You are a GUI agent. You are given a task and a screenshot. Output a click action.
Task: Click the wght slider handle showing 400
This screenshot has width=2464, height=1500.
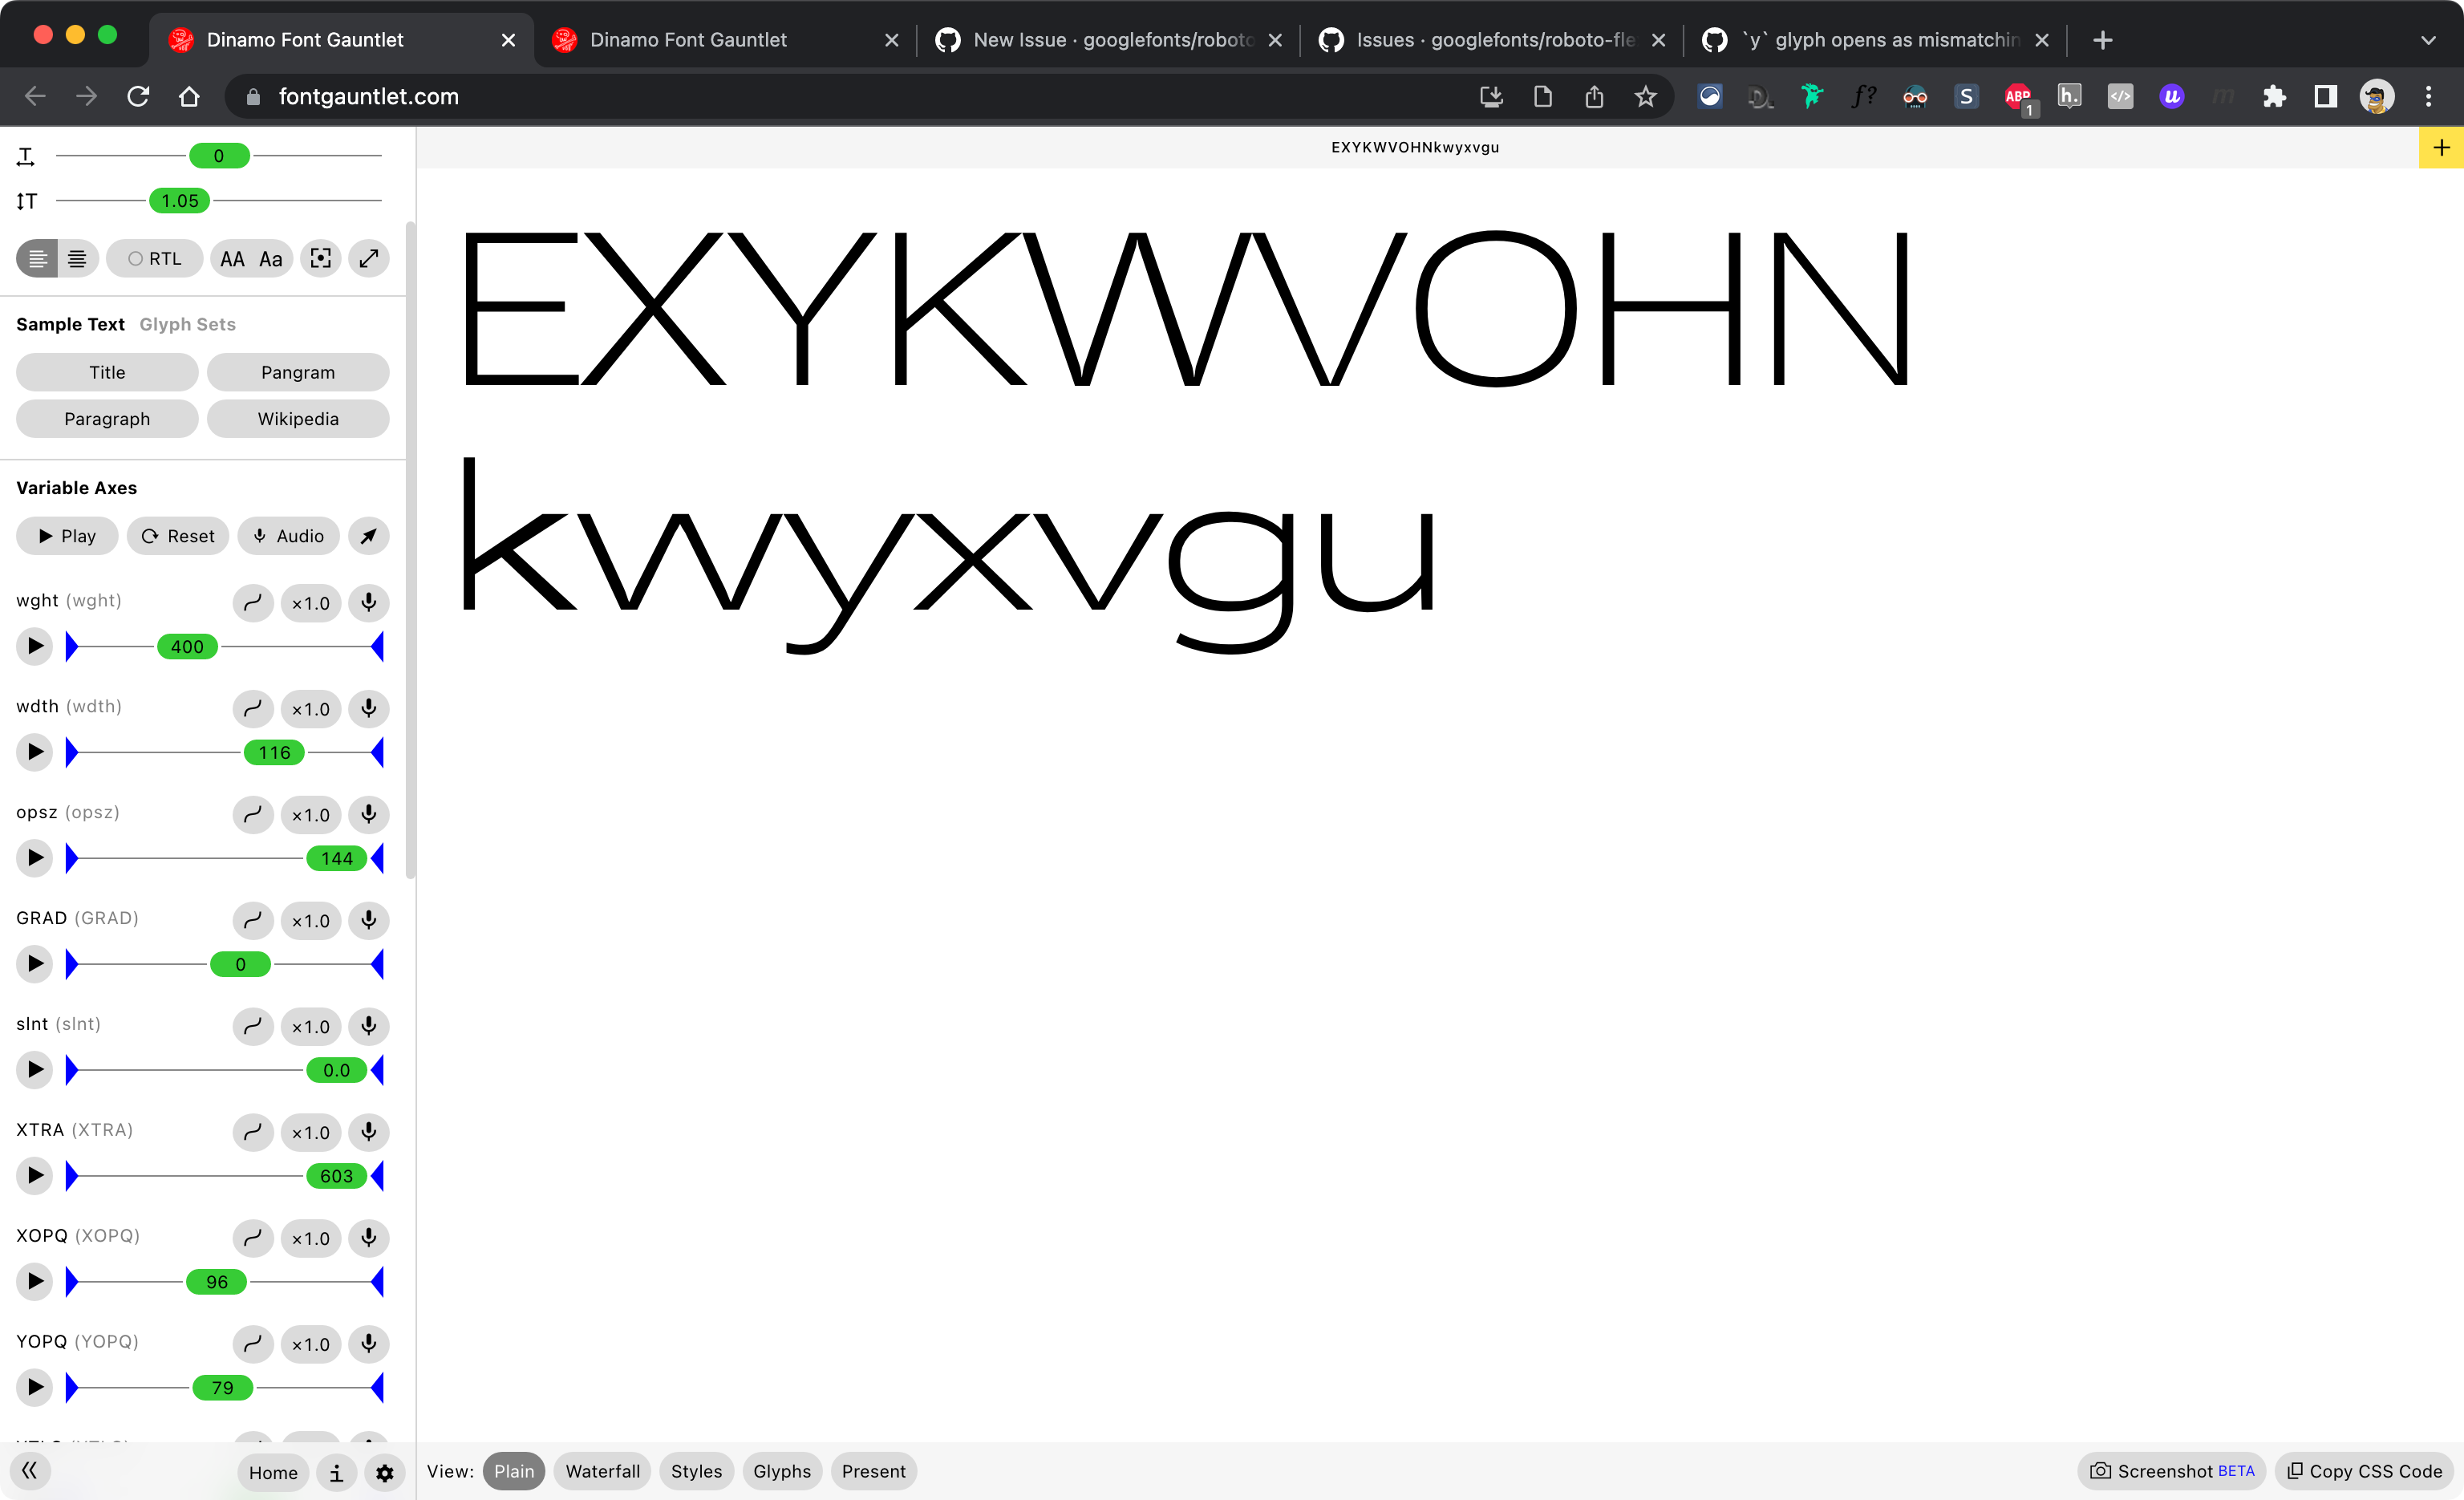[186, 646]
